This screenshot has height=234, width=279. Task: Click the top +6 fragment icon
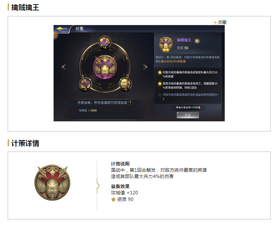[105, 42]
